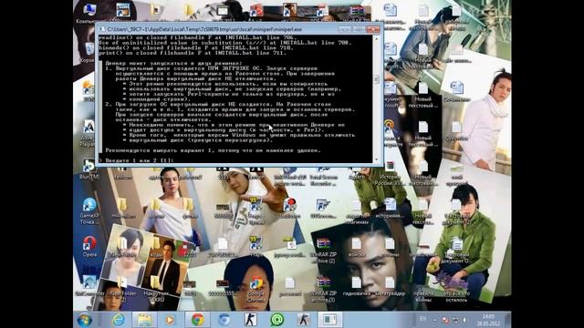Select the GameXP desktop shortcut
584x328 pixels.
click(x=89, y=211)
